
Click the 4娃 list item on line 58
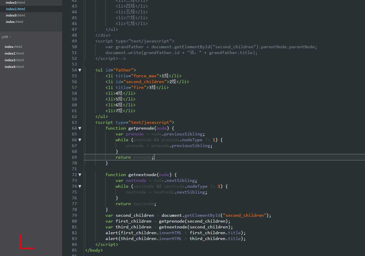pos(120,93)
